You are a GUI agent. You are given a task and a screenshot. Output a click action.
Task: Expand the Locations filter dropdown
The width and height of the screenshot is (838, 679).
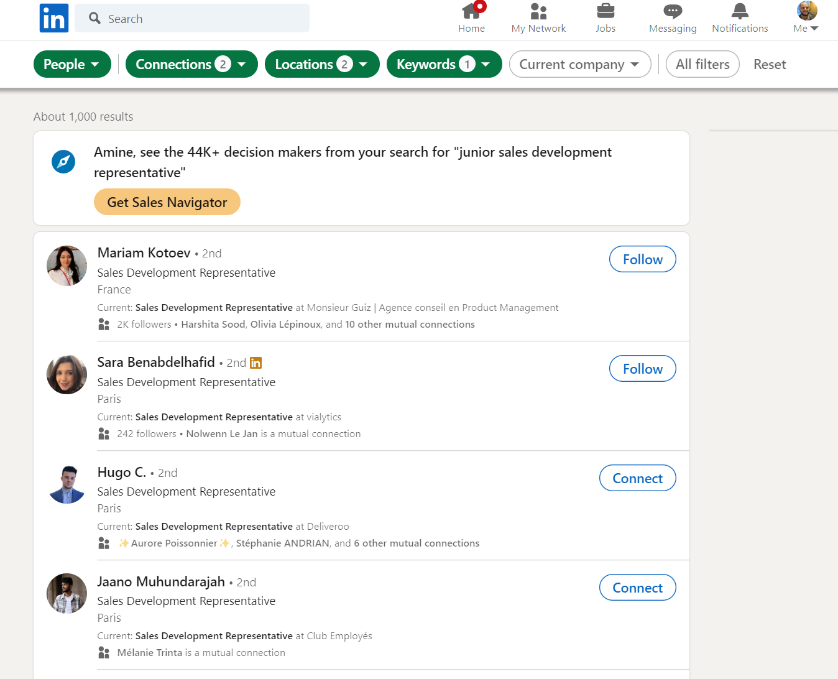click(x=322, y=64)
